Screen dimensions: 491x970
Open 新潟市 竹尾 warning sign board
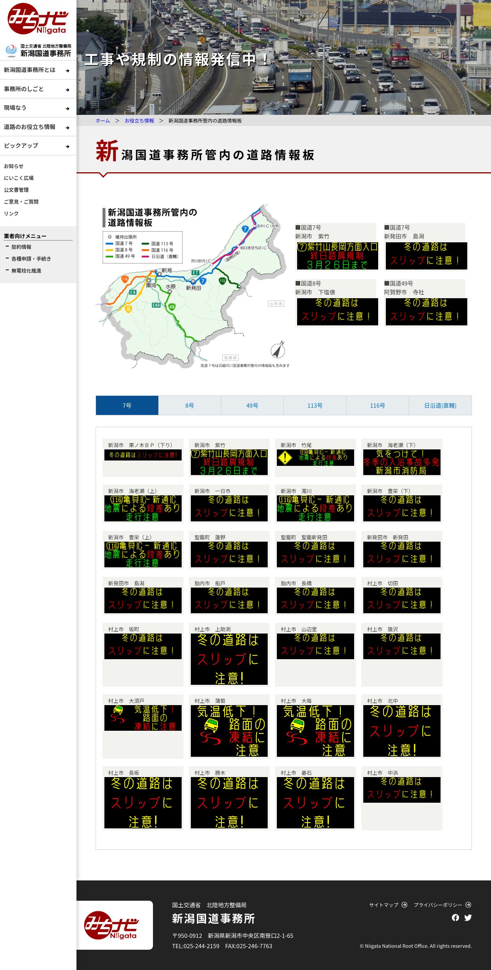tap(315, 457)
